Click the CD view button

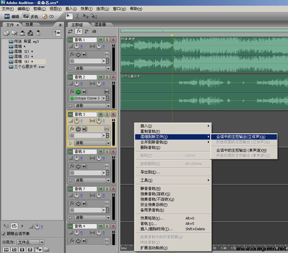(48, 16)
